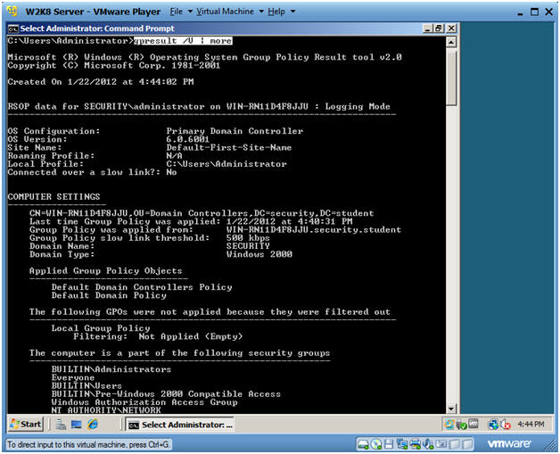Expand the Help menu dropdown arrow
560x454 pixels.
pyautogui.click(x=292, y=12)
